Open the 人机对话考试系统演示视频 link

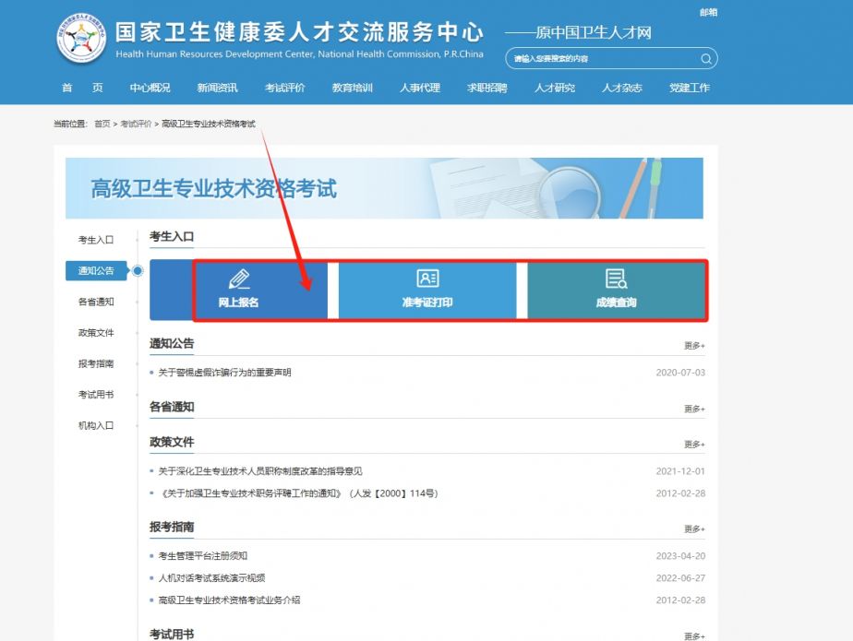click(x=211, y=578)
